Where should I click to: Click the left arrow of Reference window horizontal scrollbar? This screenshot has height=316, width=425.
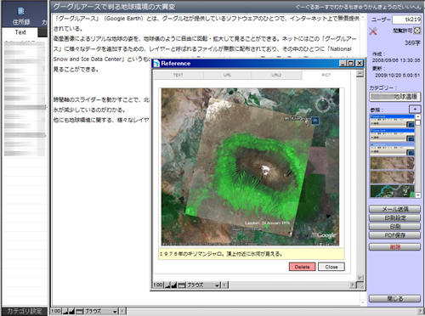click(x=225, y=285)
